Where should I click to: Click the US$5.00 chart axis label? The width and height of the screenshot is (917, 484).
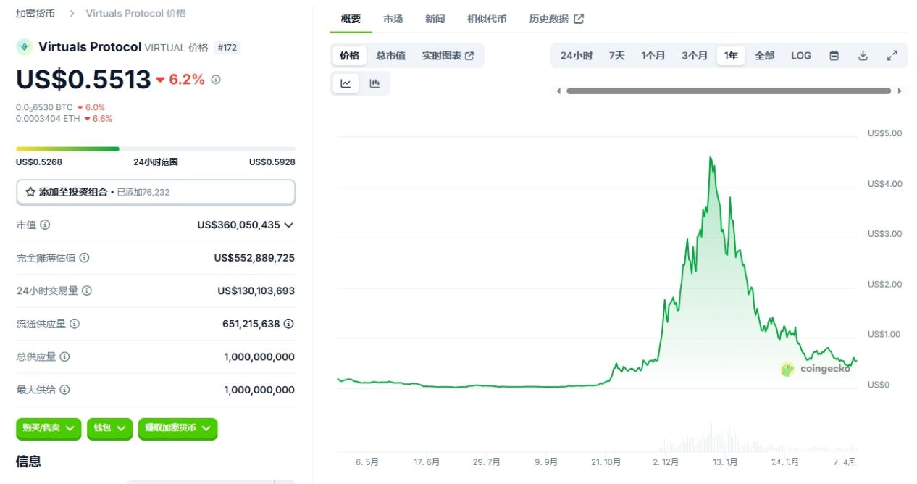click(884, 133)
